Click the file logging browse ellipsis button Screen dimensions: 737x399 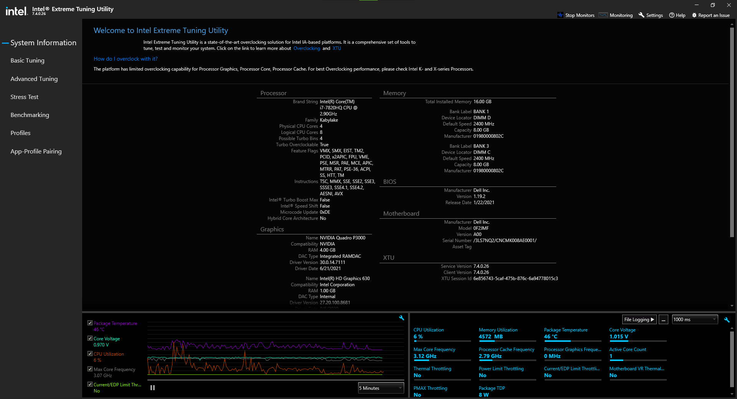(x=663, y=320)
